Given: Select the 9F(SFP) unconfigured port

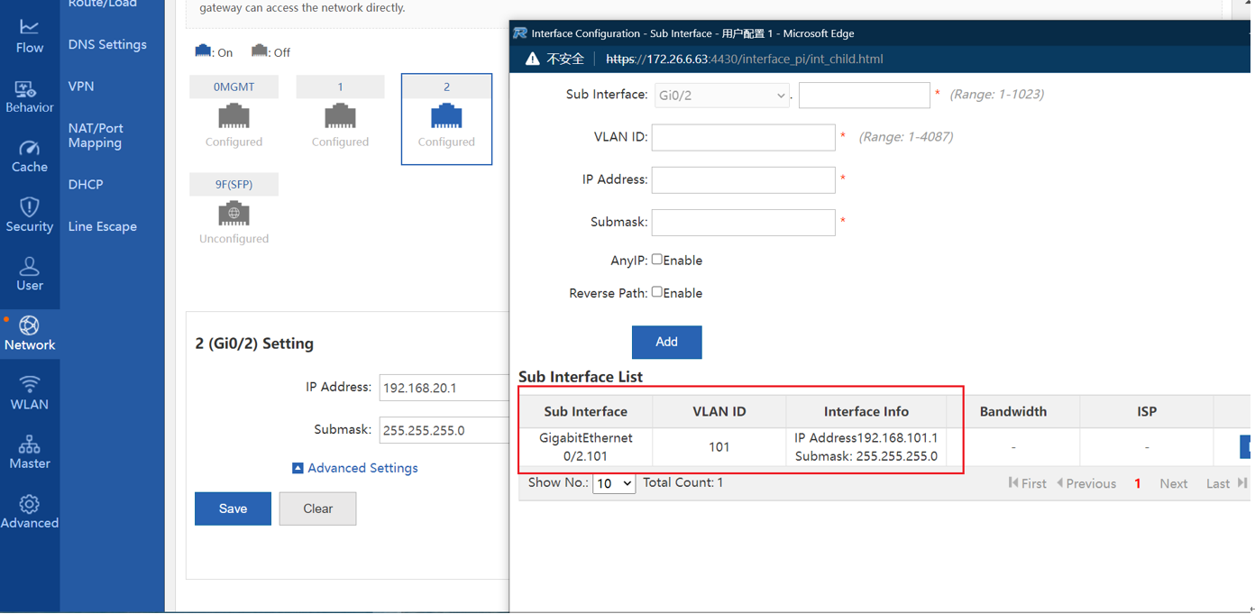Looking at the screenshot, I should tap(234, 214).
